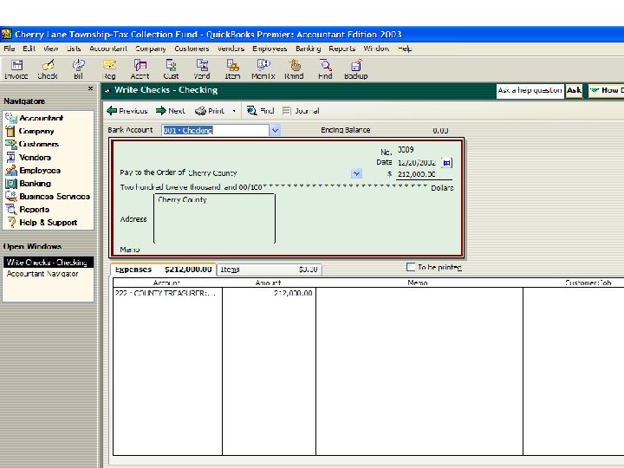Open the Accountant navigator
This screenshot has width=624, height=468.
point(35,118)
